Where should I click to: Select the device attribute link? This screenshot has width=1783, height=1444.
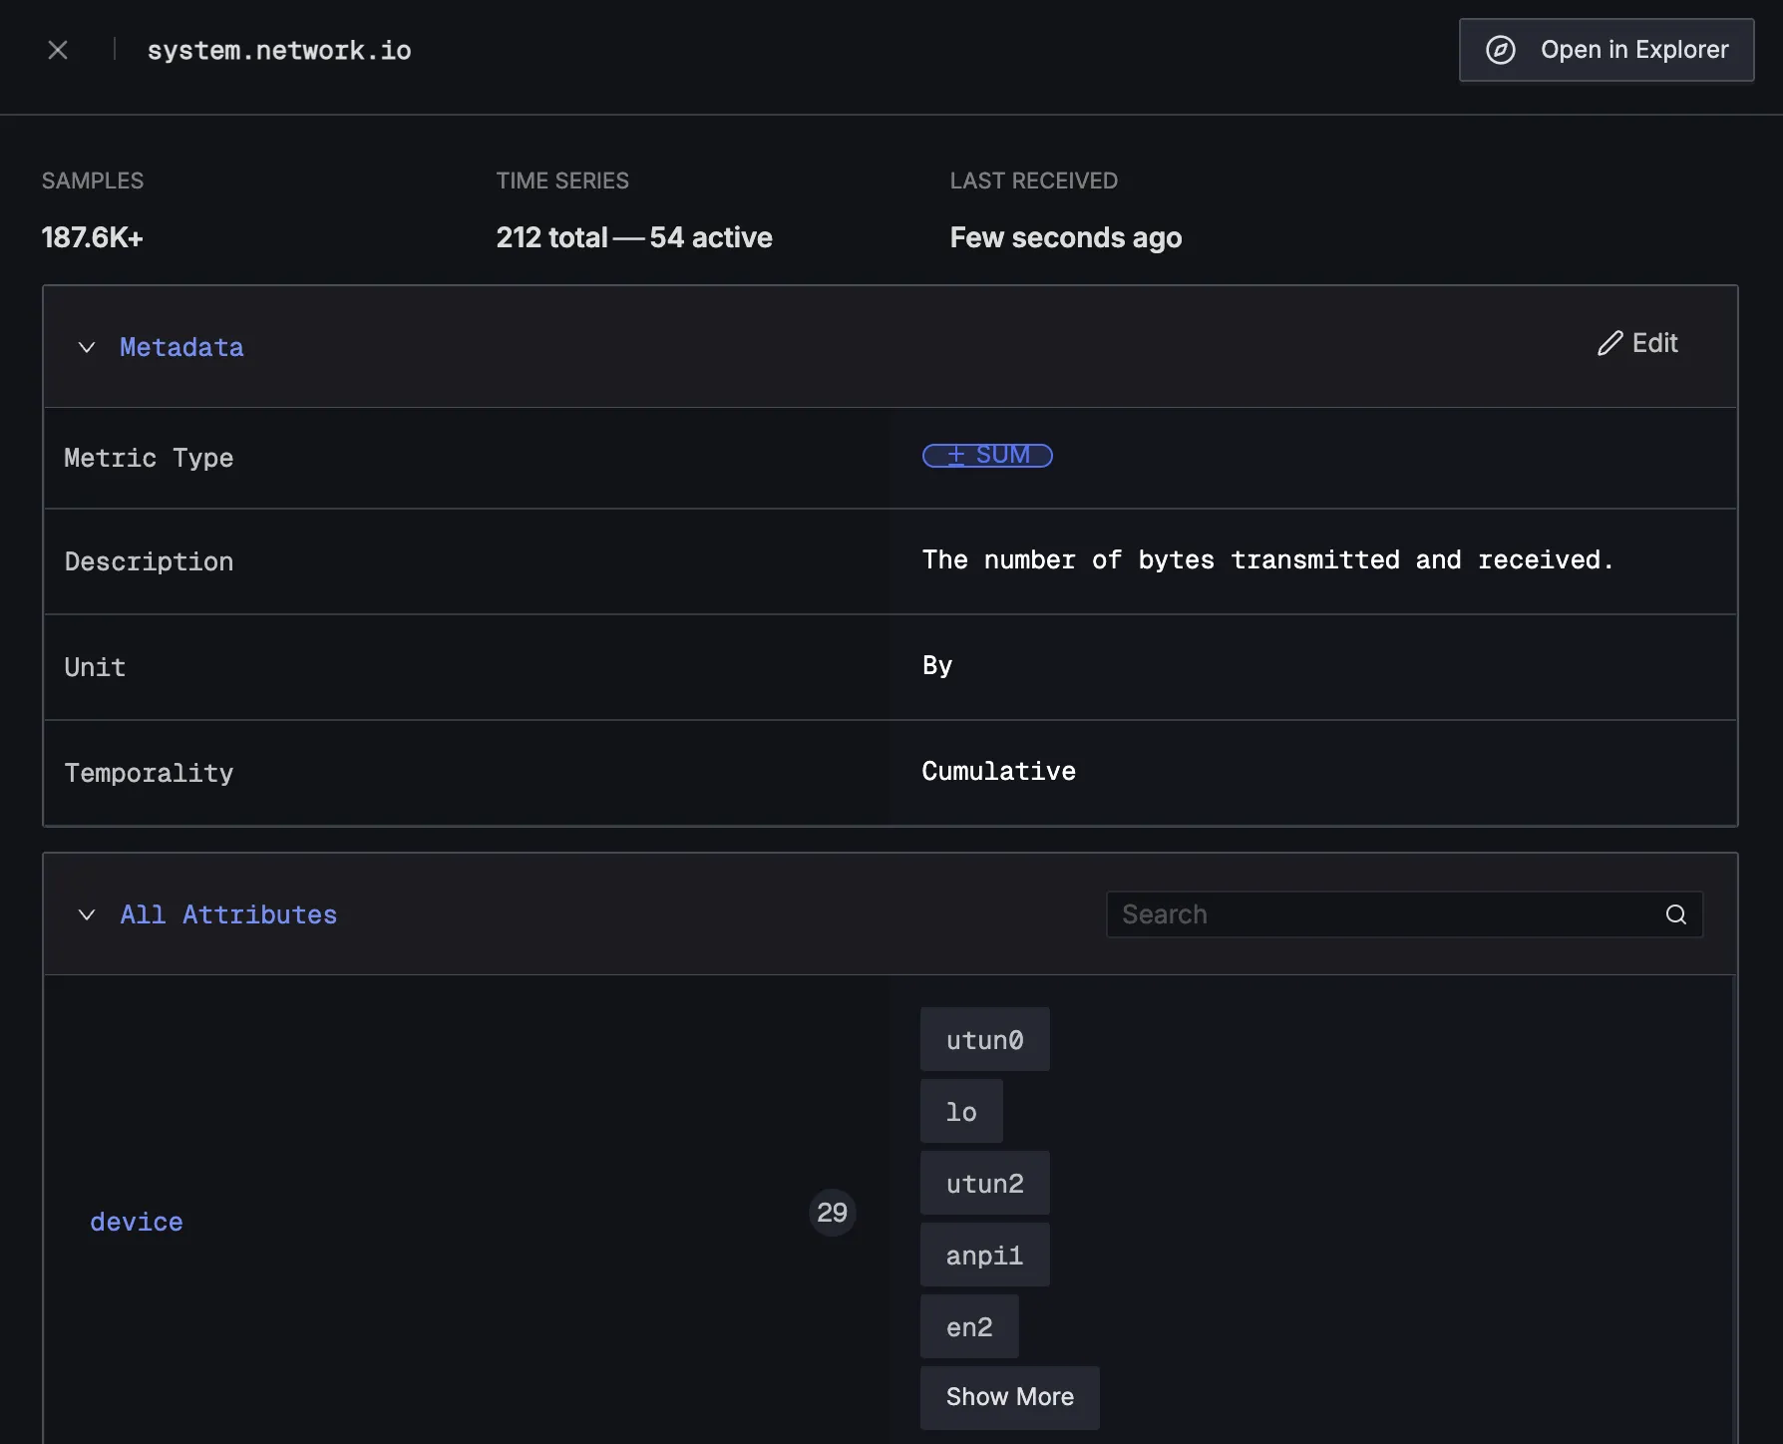pyautogui.click(x=136, y=1221)
